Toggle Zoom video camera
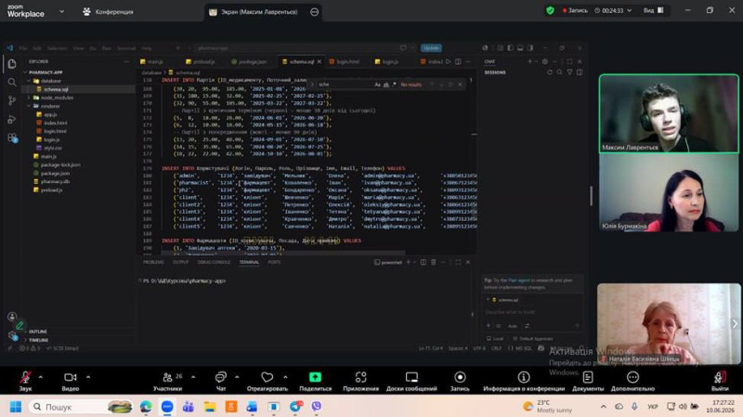The width and height of the screenshot is (743, 417). tap(71, 381)
